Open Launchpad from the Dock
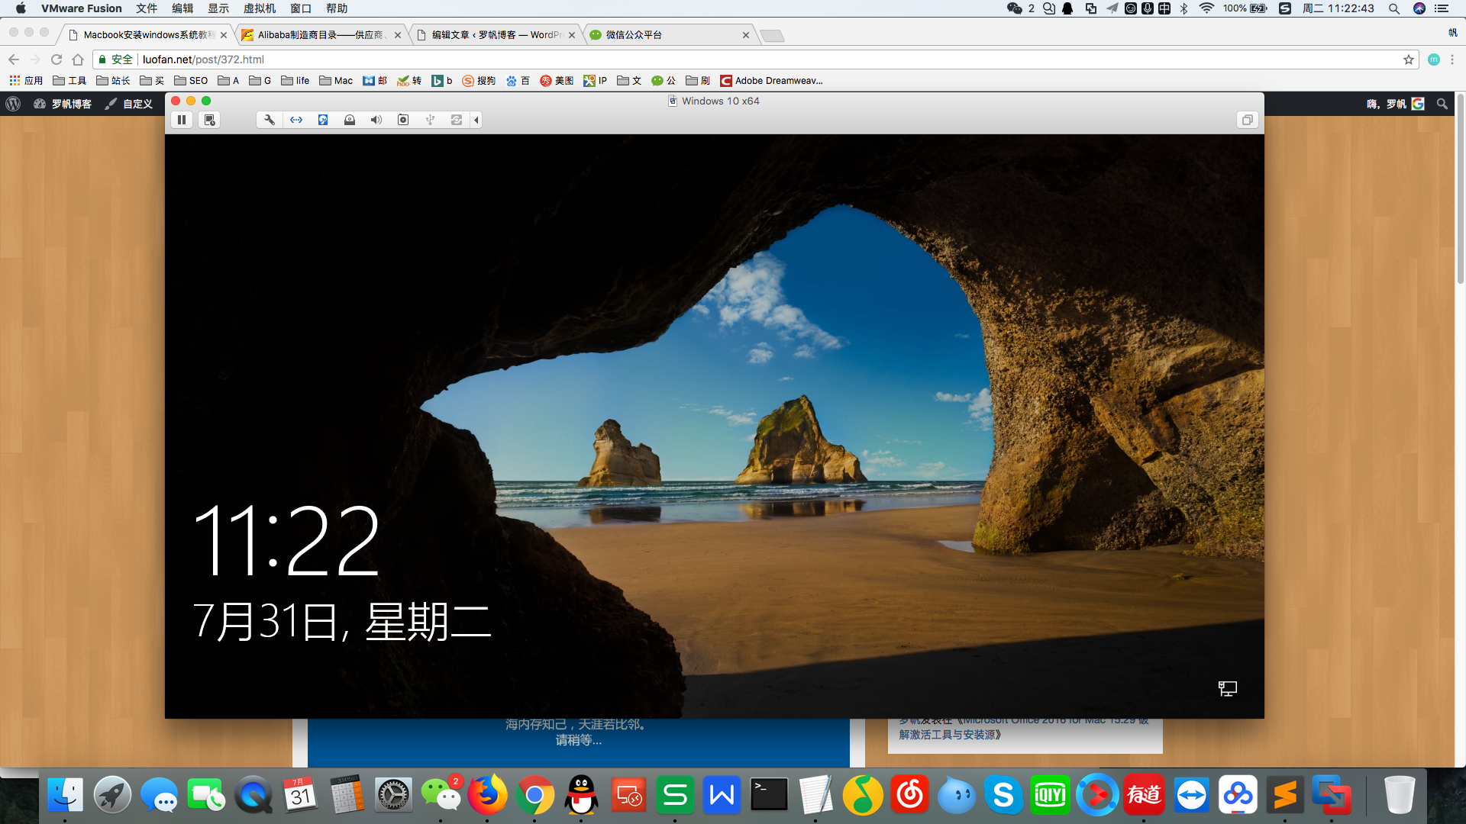Screen dimensions: 1466x824 [112, 795]
